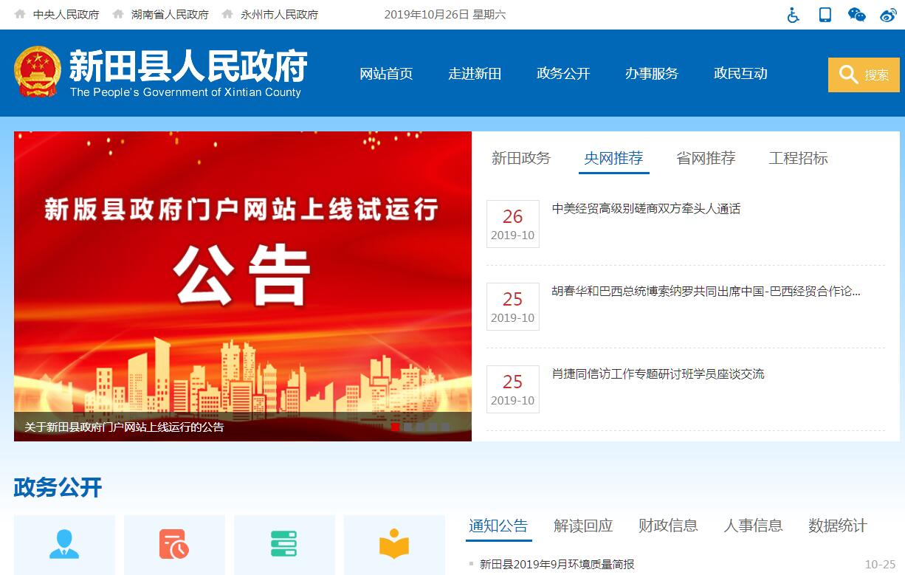The image size is (905, 575).
Task: Click the orange book reader icon tile
Action: (394, 545)
